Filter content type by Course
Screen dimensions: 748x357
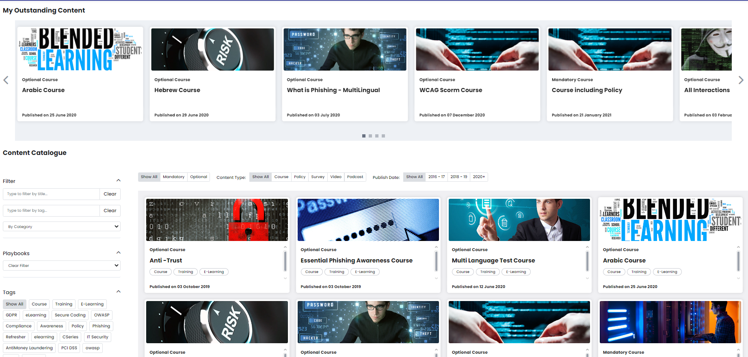pos(281,177)
